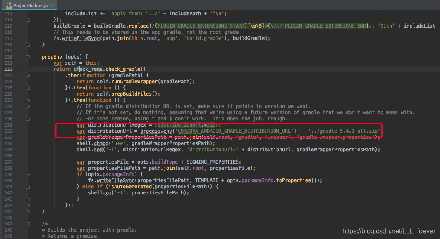Click comment 'Builds the project with gradle.'
The width and height of the screenshot is (440, 239).
point(92,230)
